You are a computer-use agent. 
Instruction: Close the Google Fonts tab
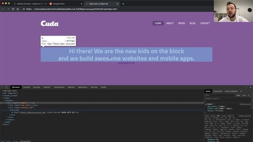click(81, 4)
